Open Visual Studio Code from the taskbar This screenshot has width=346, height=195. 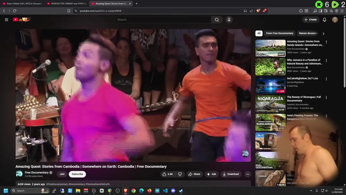pos(165,191)
